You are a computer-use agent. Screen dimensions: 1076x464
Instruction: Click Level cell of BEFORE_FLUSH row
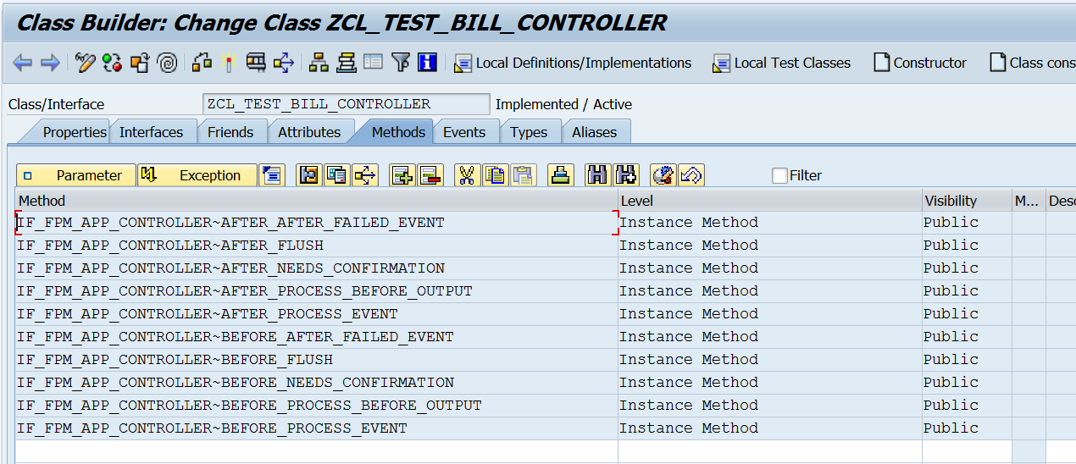click(770, 360)
